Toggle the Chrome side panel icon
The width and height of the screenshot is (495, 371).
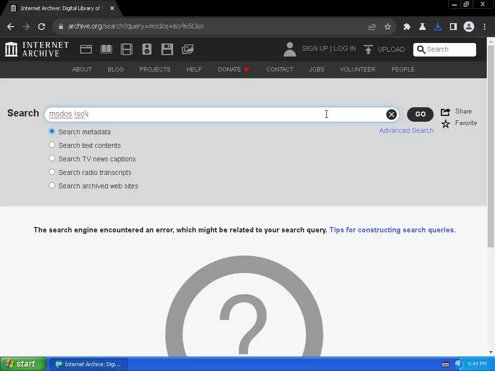pos(453,27)
